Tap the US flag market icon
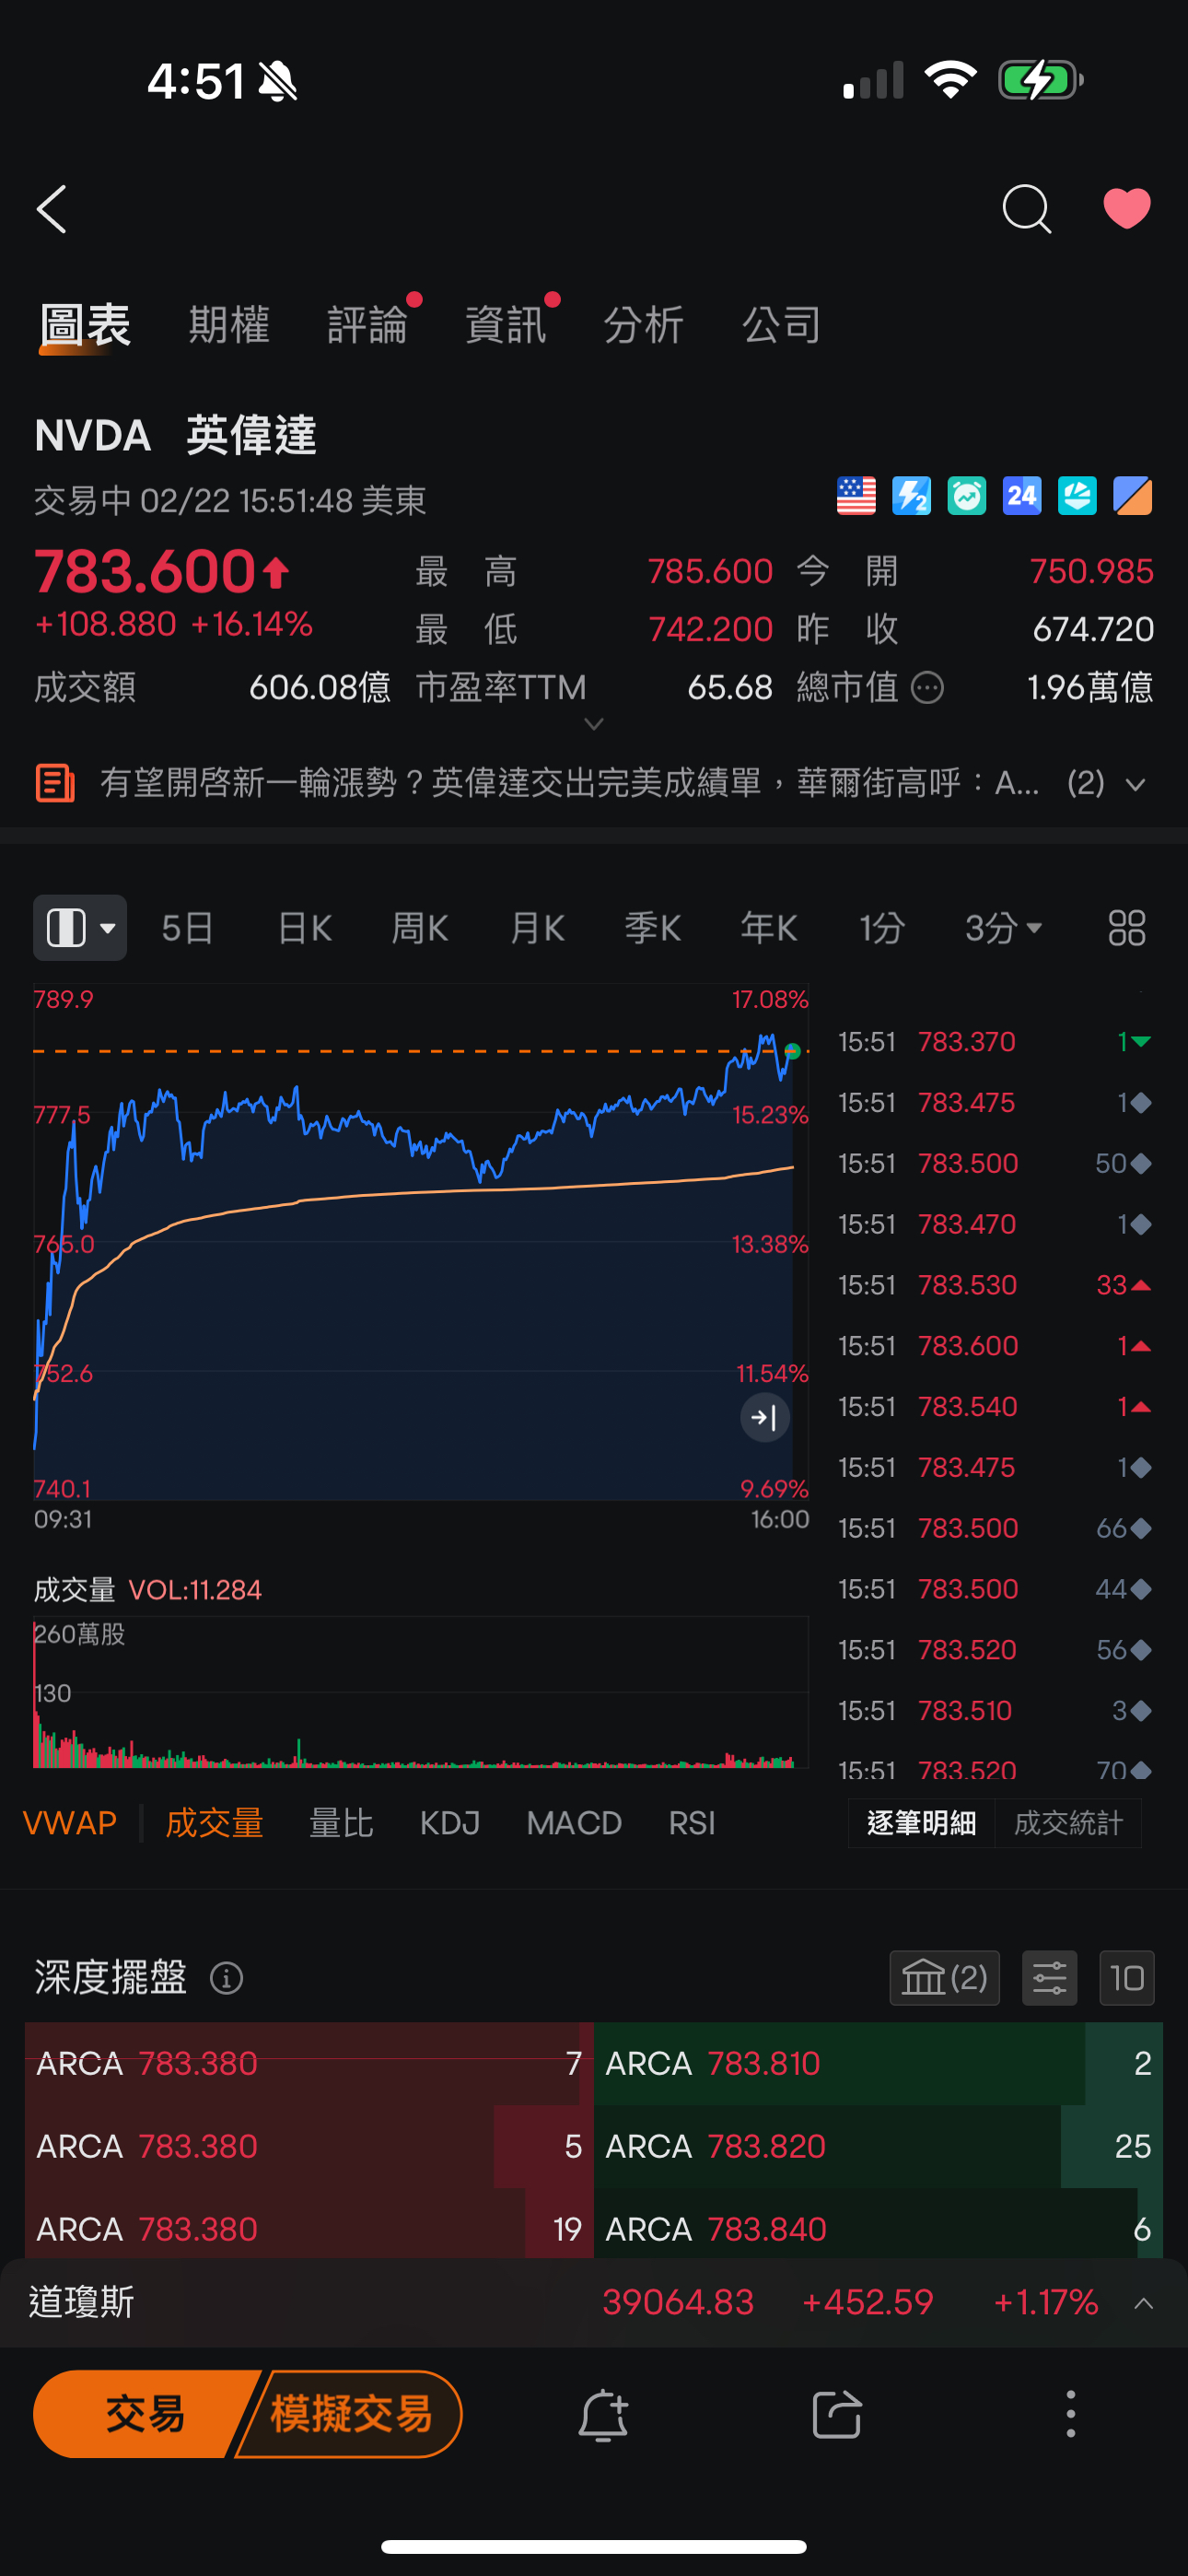This screenshot has width=1188, height=2576. pyautogui.click(x=856, y=496)
